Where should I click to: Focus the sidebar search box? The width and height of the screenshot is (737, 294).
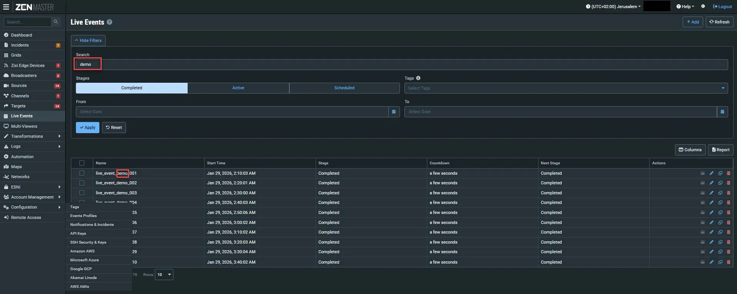27,22
